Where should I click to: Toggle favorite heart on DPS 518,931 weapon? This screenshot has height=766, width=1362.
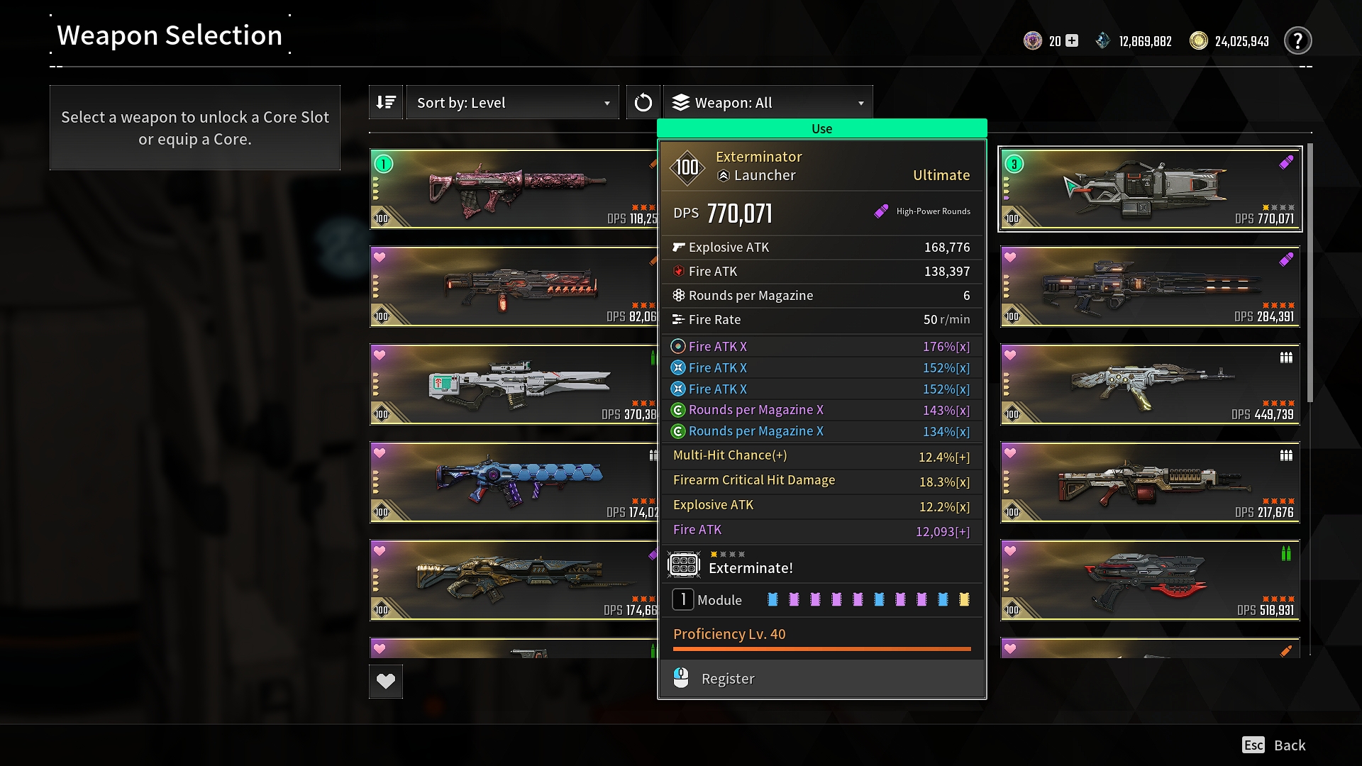pos(1010,550)
